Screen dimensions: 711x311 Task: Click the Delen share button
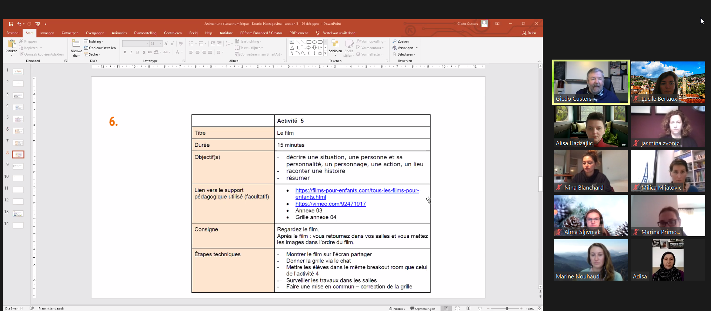pos(529,33)
